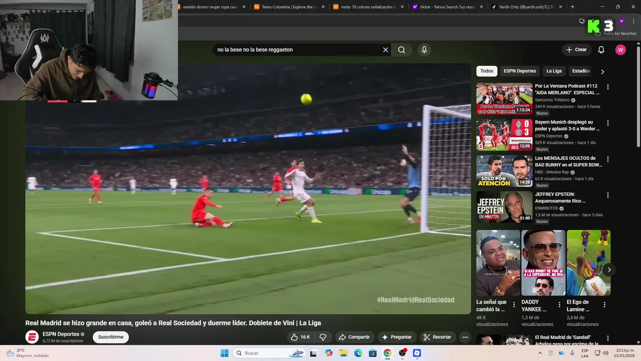Open options for JEFFREY EPSTEIN video
641x361 pixels.
click(608, 195)
